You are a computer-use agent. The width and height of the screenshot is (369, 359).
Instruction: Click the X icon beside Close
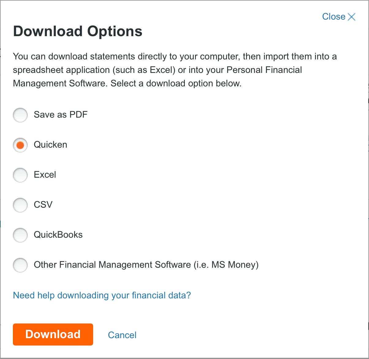pyautogui.click(x=352, y=17)
